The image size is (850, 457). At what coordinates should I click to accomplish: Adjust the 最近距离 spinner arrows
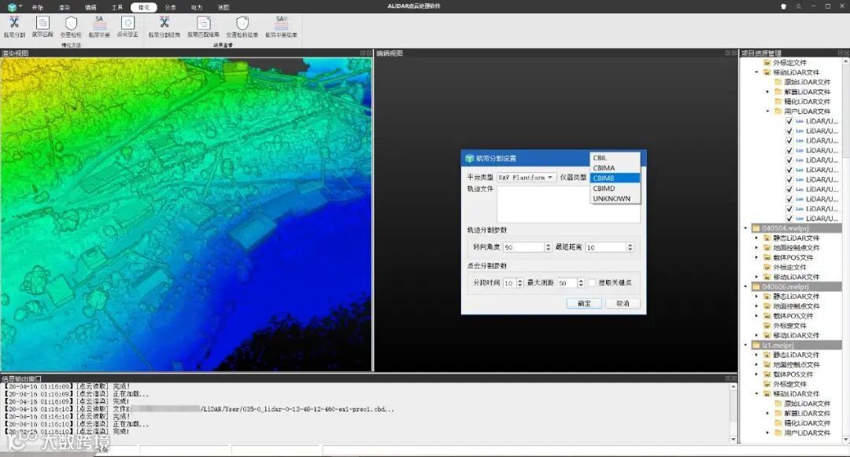[x=630, y=247]
